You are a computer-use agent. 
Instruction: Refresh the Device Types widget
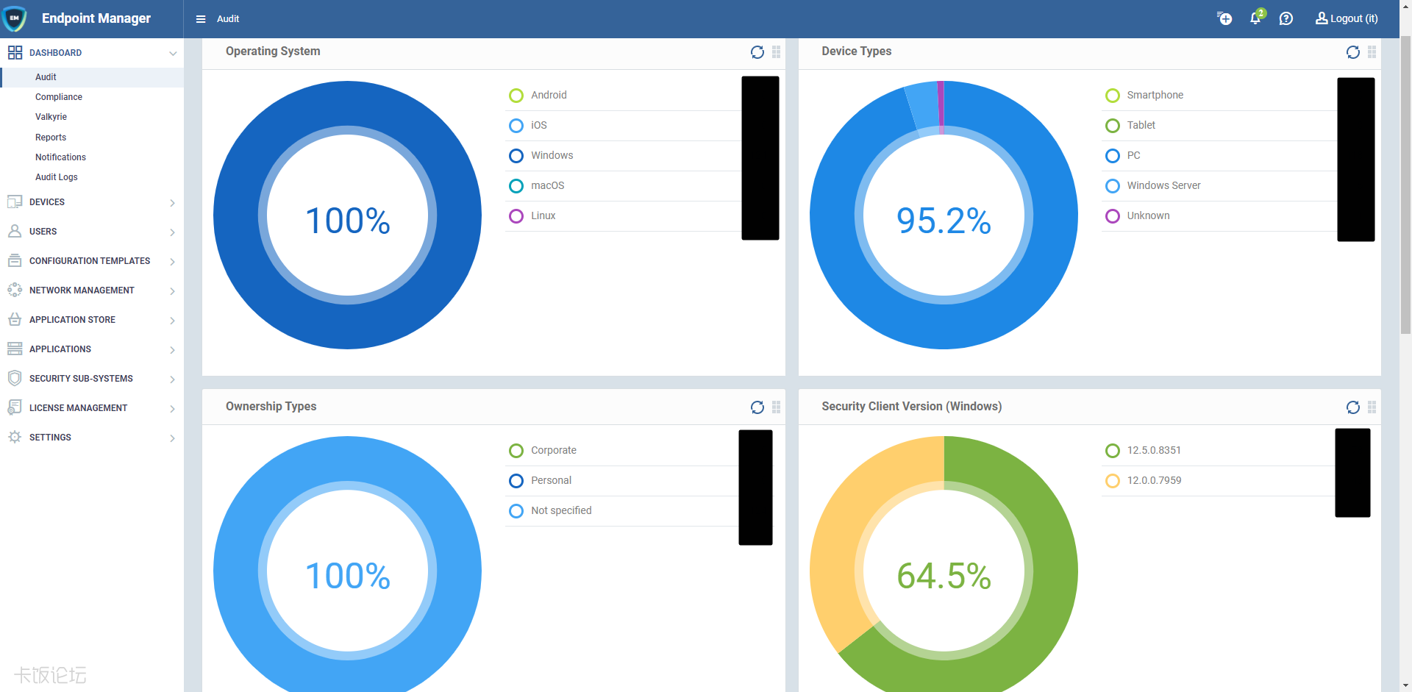[x=1353, y=52]
